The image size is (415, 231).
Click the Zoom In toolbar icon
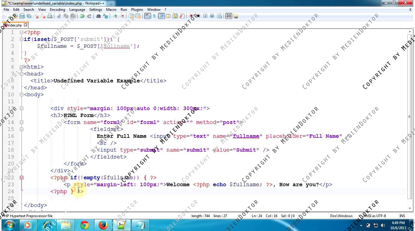coord(115,16)
